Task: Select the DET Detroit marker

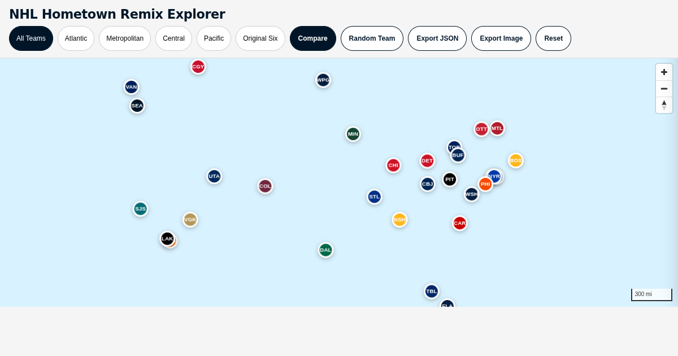Action: click(x=427, y=161)
